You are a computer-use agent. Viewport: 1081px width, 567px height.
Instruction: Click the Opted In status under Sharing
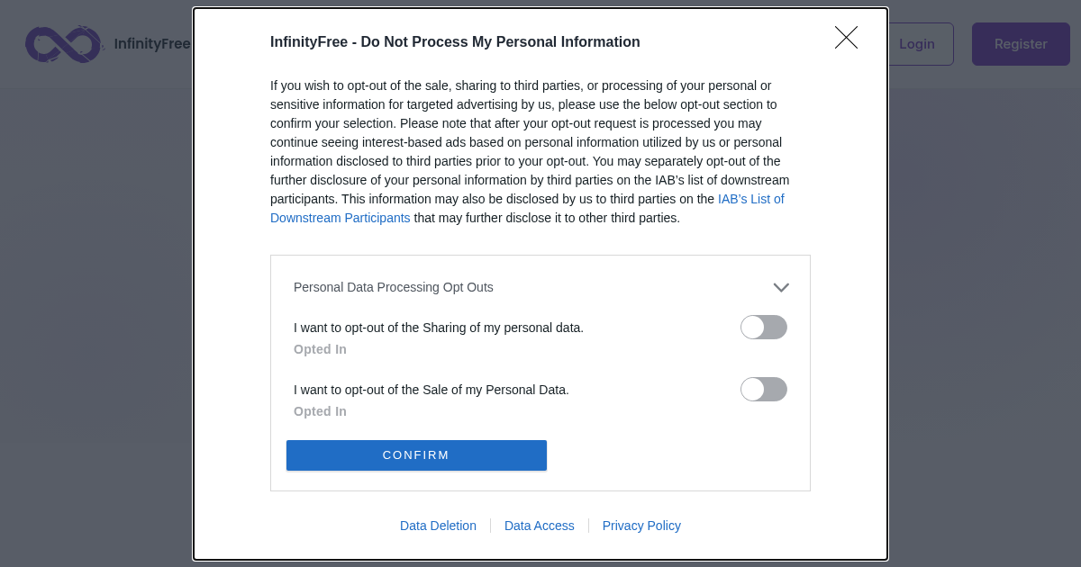[320, 349]
